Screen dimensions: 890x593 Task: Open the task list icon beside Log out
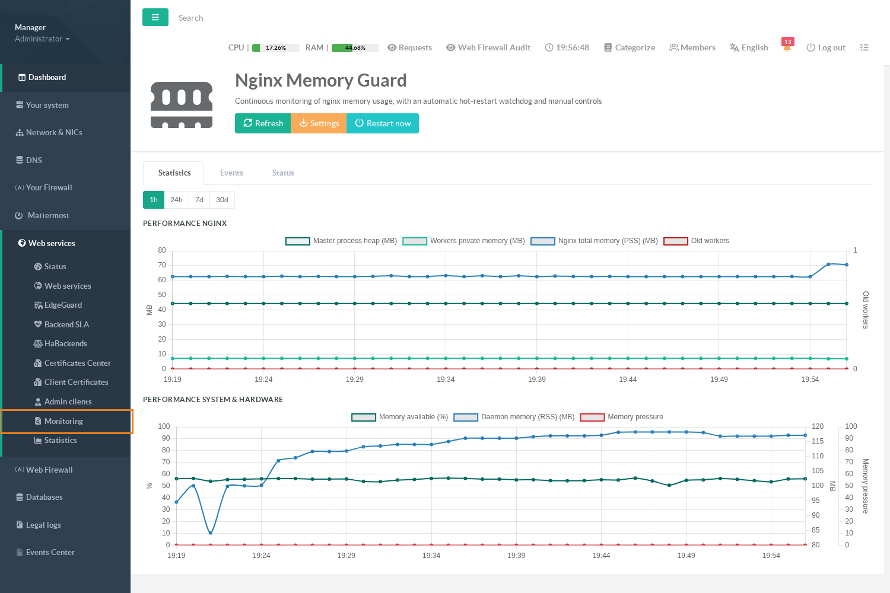coord(864,47)
